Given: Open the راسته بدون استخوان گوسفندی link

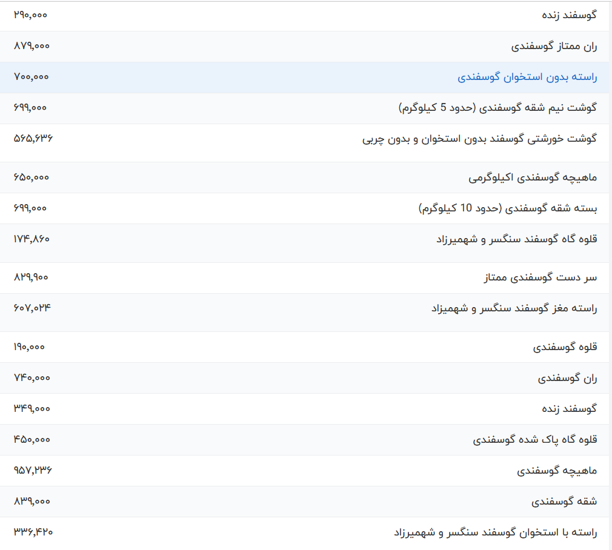Looking at the screenshot, I should 527,77.
